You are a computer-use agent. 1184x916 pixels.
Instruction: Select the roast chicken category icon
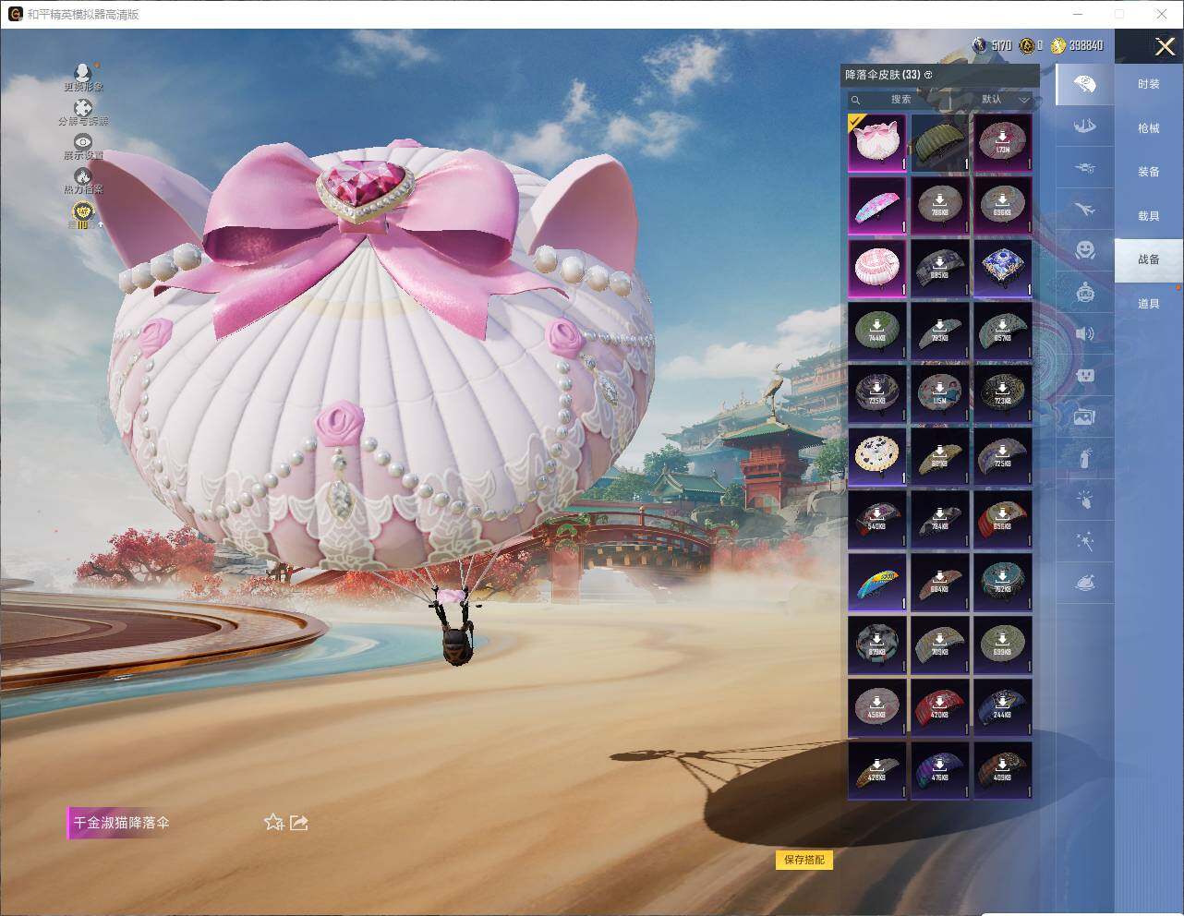(x=1085, y=582)
